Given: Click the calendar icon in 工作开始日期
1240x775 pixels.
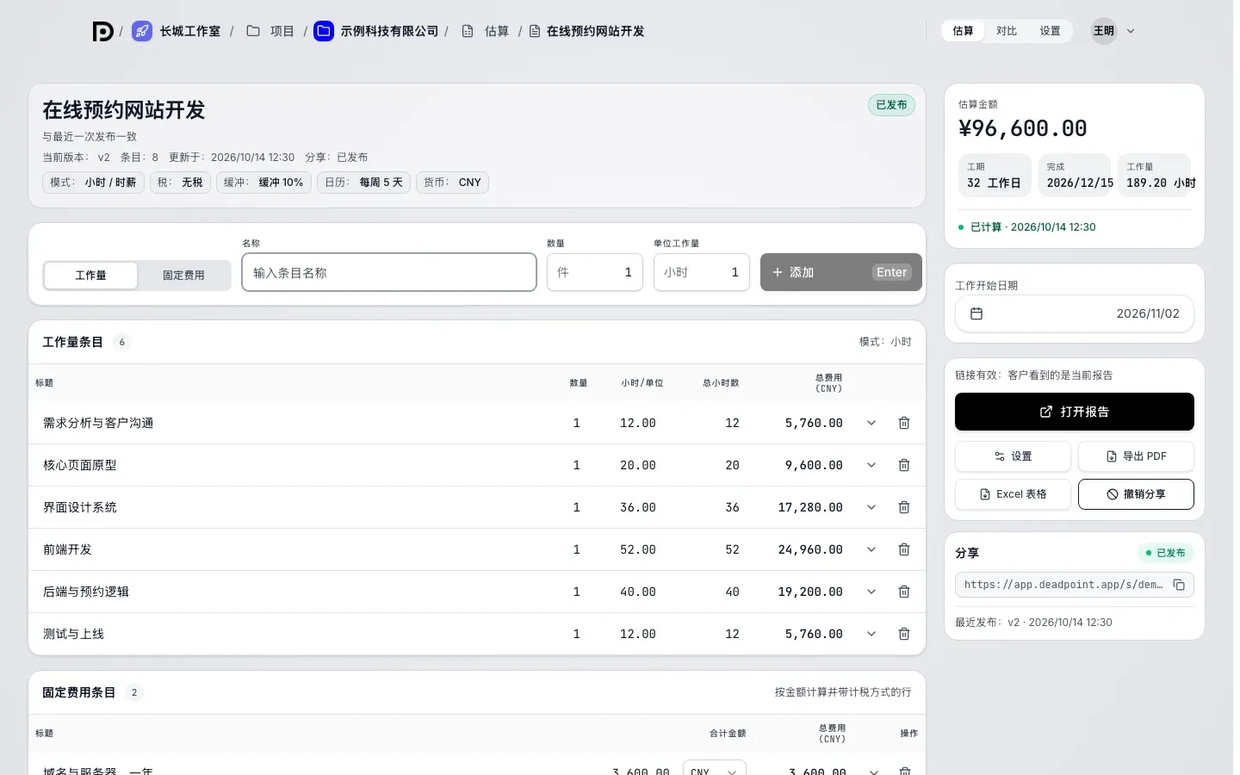Looking at the screenshot, I should pyautogui.click(x=976, y=313).
